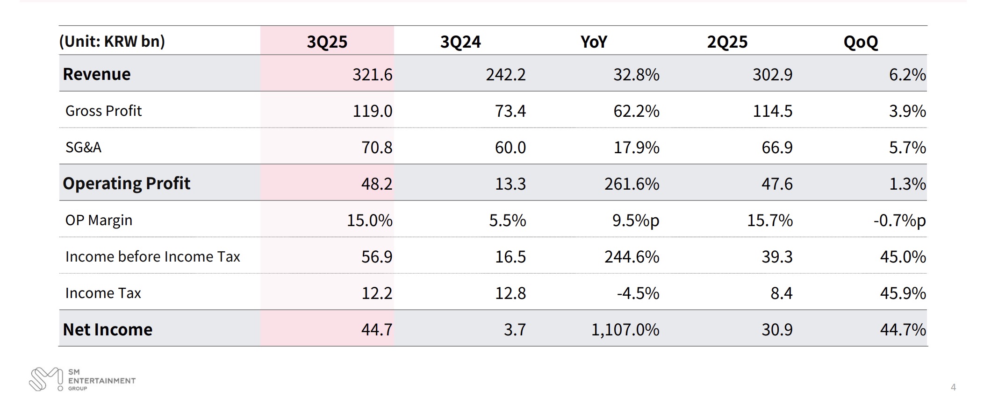Click the 261.6% operating profit YoY value
The width and height of the screenshot is (991, 412).
(632, 184)
